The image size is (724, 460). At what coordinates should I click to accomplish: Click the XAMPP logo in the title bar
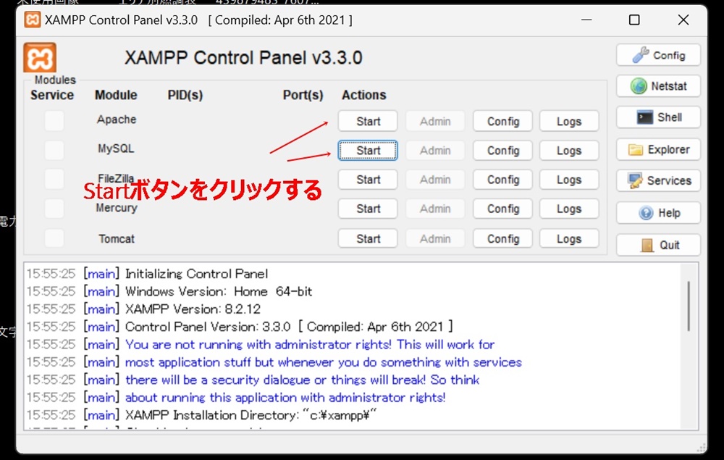(x=33, y=20)
